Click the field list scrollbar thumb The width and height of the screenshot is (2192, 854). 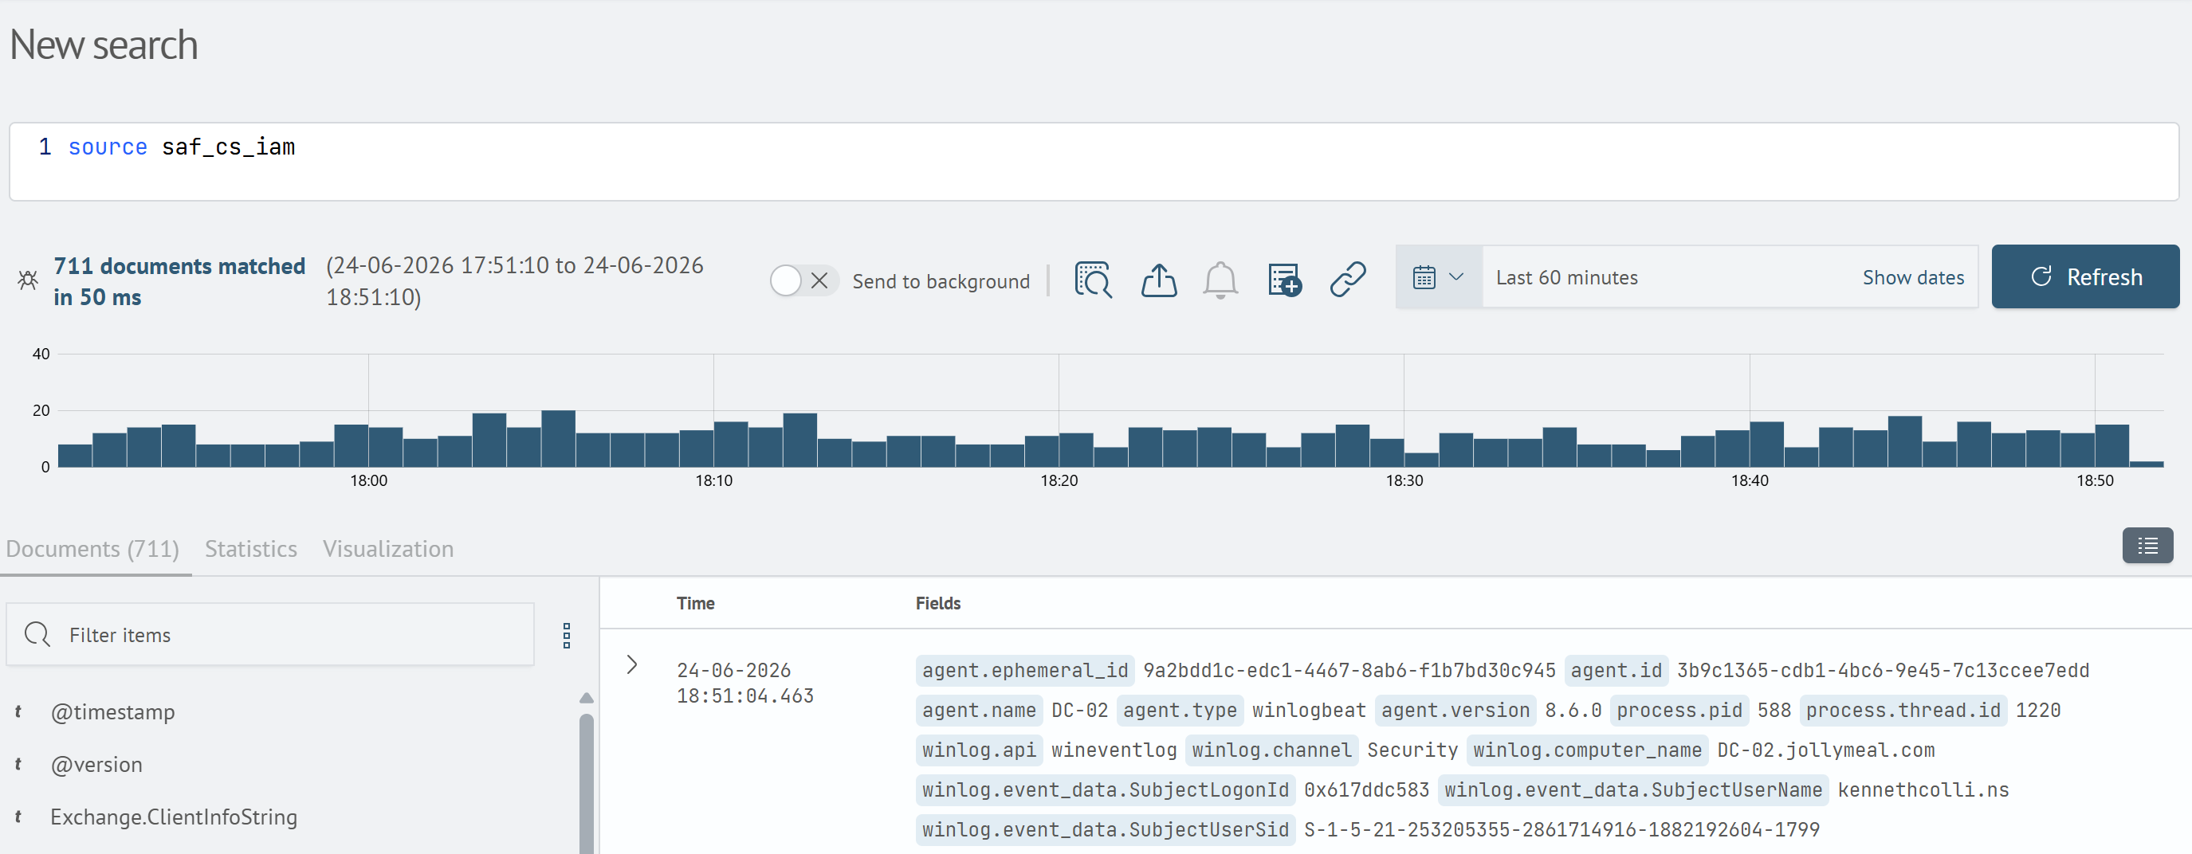tap(587, 782)
